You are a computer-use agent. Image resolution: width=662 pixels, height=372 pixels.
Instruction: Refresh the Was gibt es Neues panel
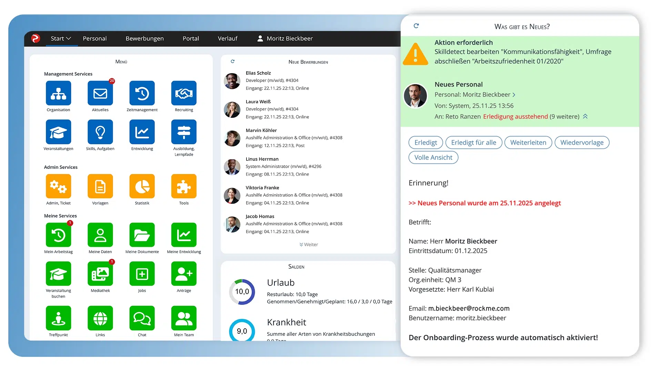click(x=416, y=26)
